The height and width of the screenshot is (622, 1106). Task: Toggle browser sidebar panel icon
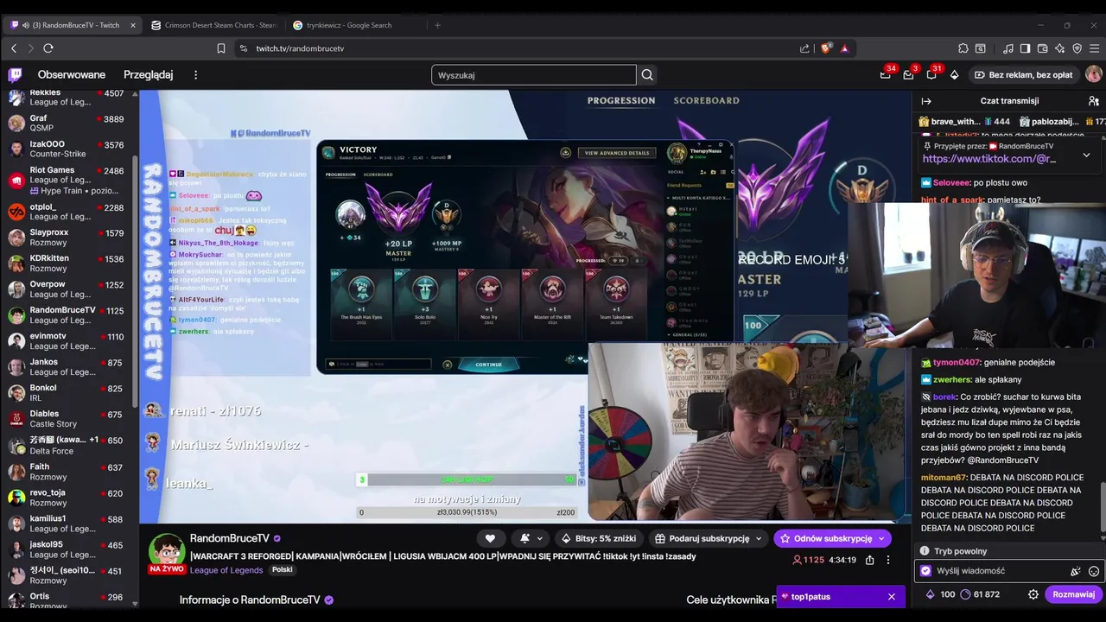(x=1025, y=48)
